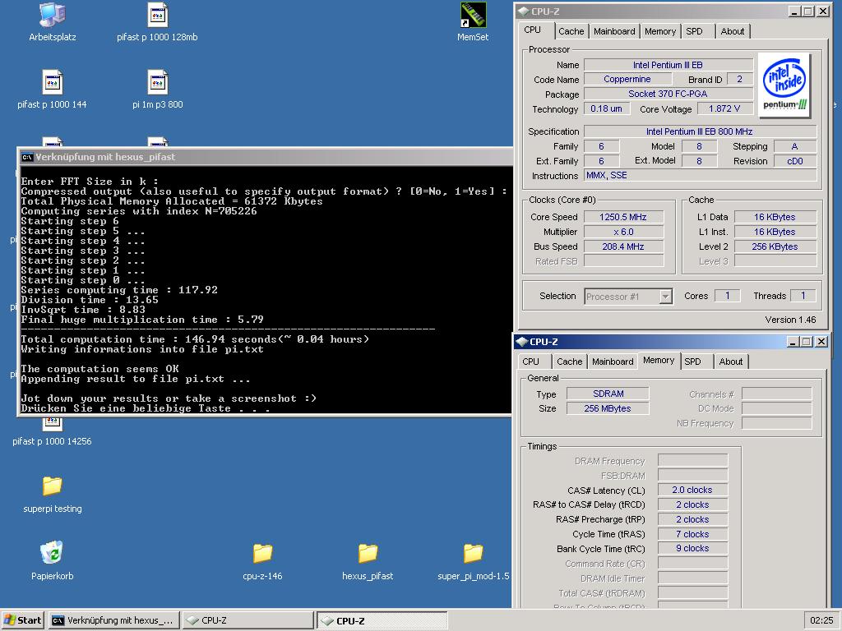Click the Multiplier x 6.0 value

point(623,232)
